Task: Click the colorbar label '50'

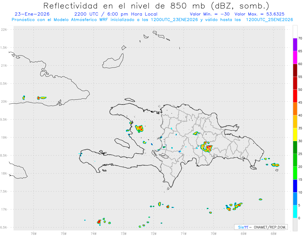Action: 300,90
